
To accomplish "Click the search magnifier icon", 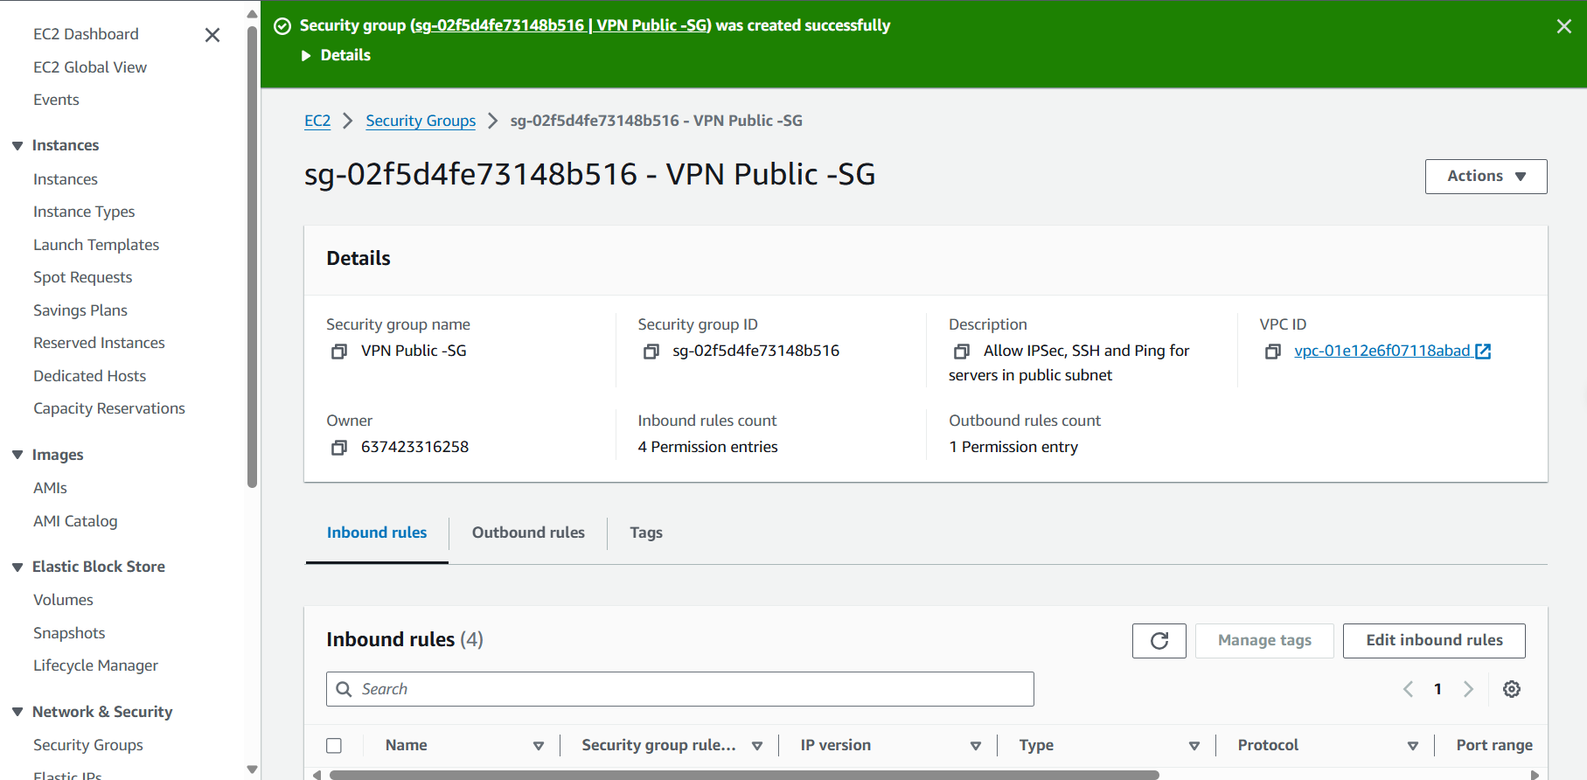I will (x=345, y=689).
